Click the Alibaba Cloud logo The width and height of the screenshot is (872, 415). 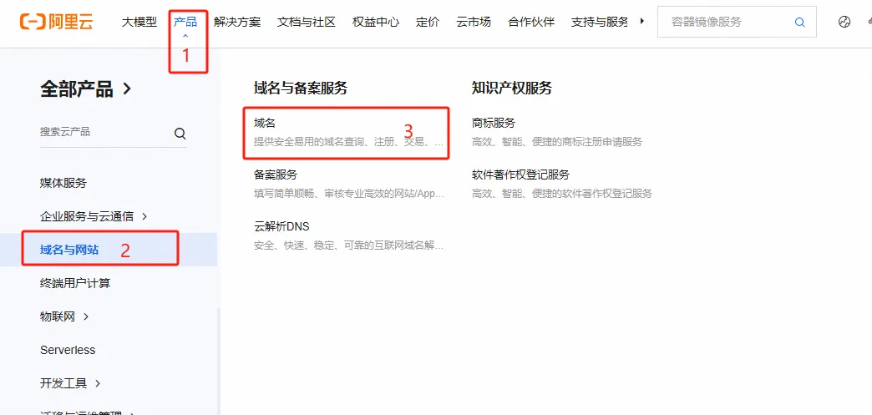tap(56, 22)
